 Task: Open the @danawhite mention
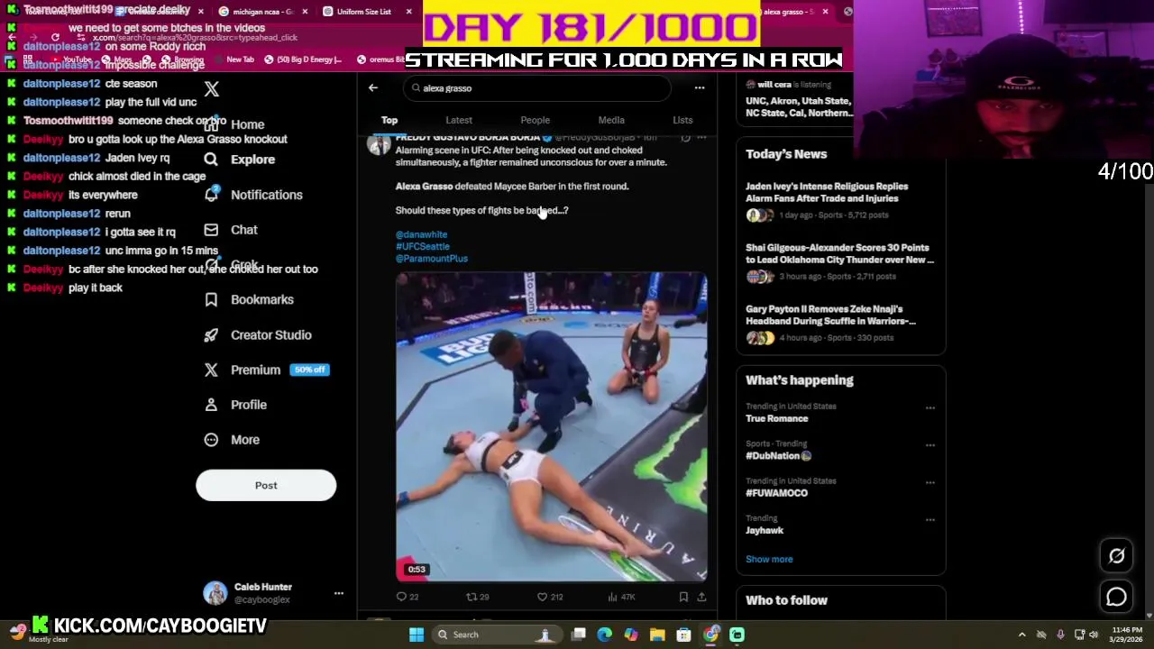(x=421, y=234)
